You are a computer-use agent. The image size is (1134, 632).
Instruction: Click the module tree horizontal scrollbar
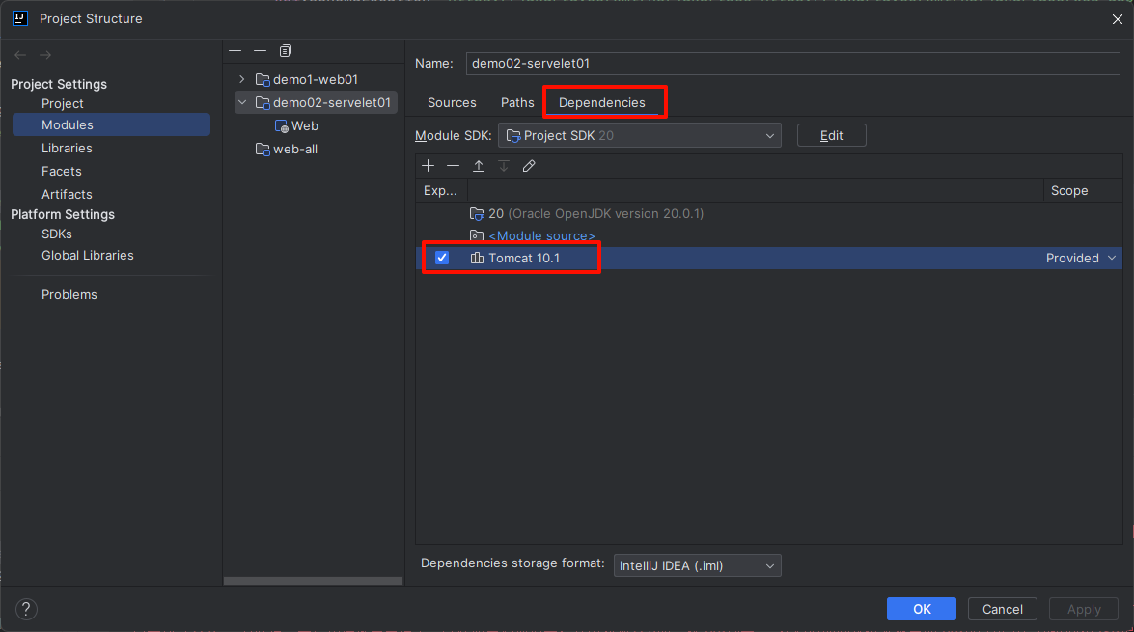[x=313, y=581]
